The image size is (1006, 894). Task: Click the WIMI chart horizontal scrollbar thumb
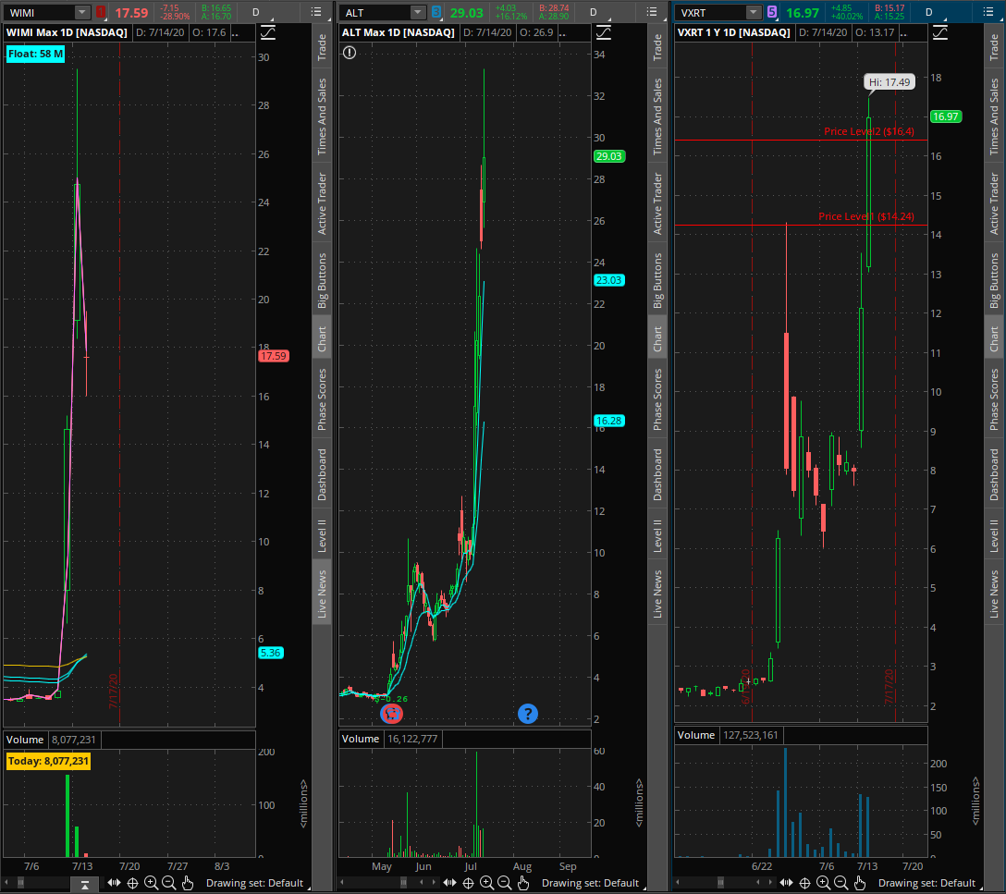(20, 883)
